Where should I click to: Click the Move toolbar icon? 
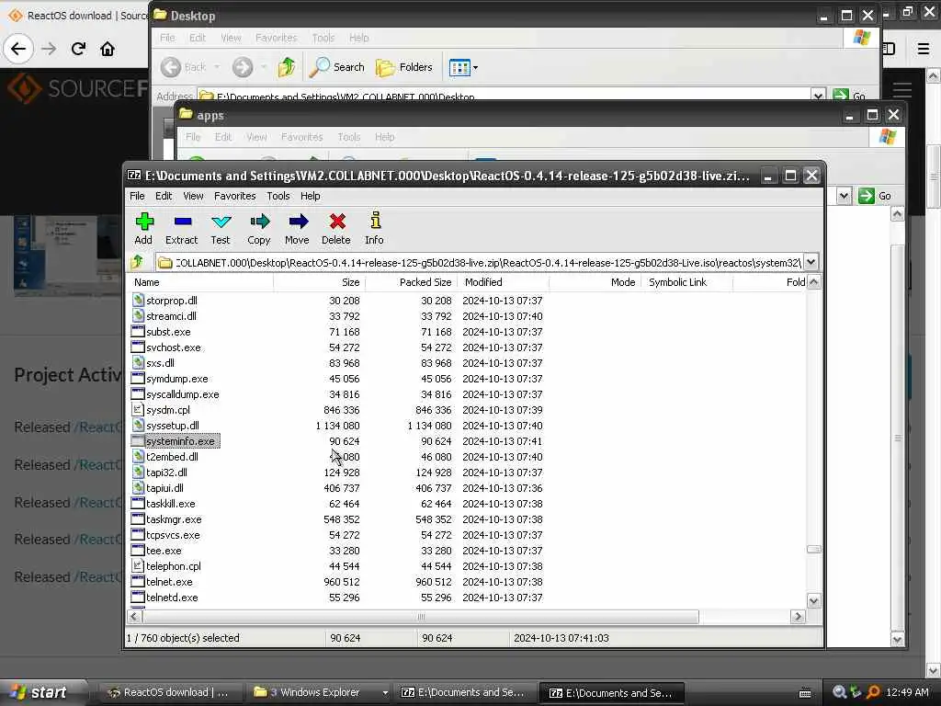[297, 229]
